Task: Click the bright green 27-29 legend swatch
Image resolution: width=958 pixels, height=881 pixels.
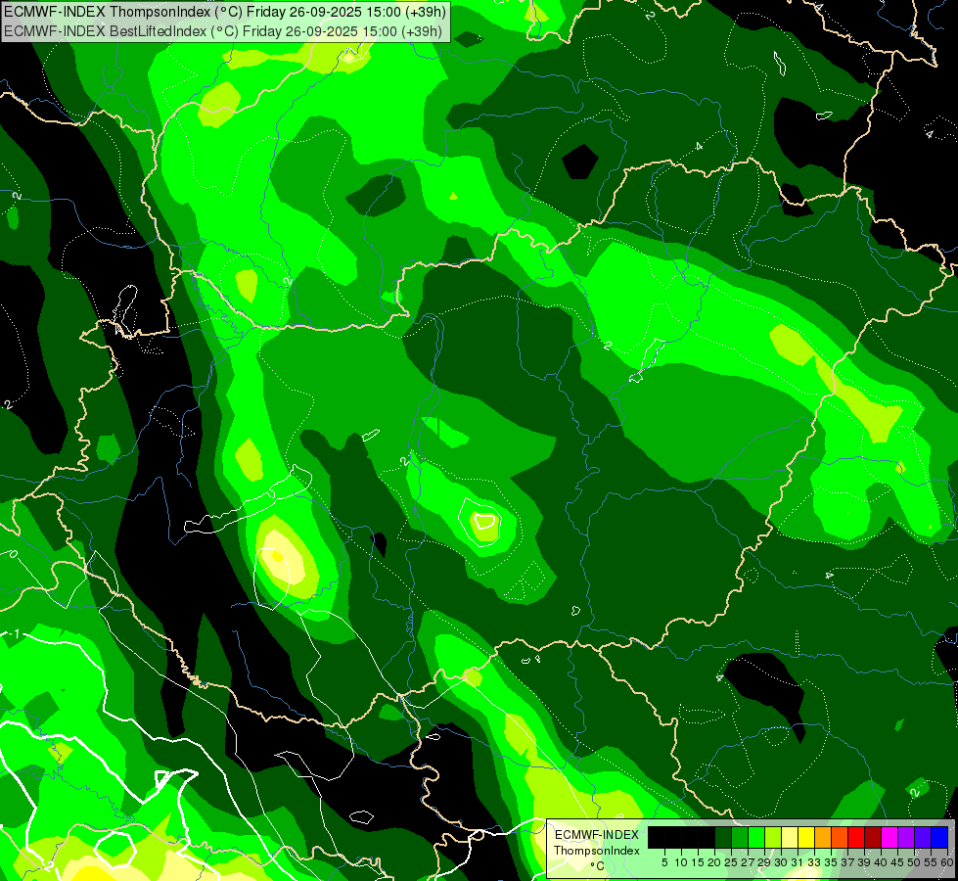Action: point(756,837)
